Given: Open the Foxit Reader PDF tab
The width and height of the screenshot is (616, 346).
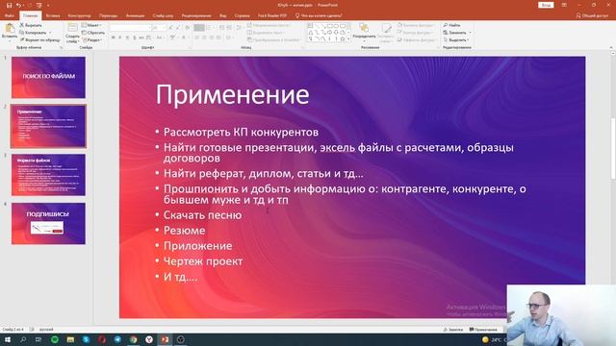Looking at the screenshot, I should (x=271, y=15).
